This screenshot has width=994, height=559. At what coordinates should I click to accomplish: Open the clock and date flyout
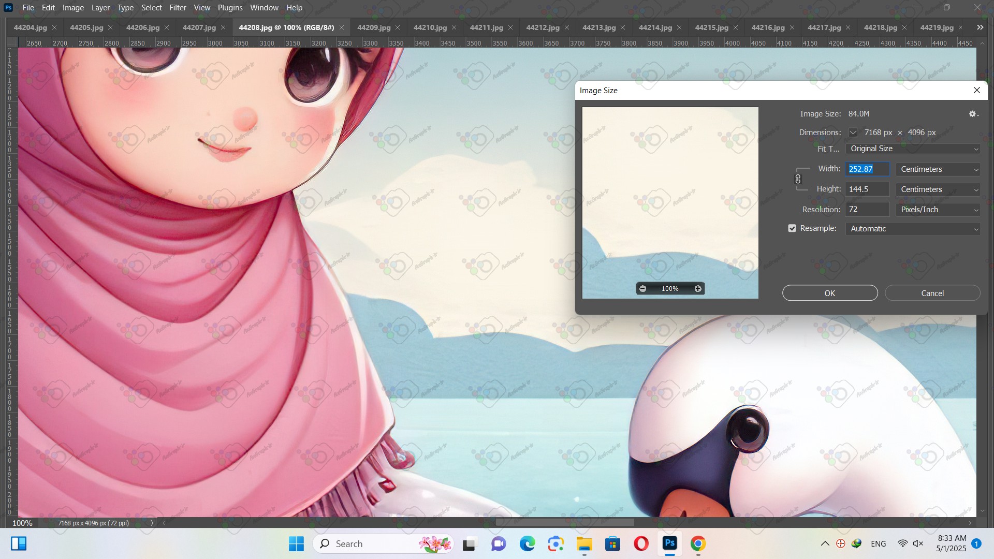point(952,544)
